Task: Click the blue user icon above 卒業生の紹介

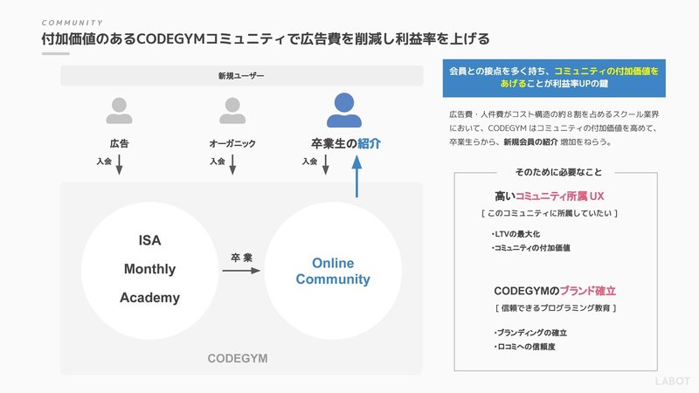Action: click(344, 110)
